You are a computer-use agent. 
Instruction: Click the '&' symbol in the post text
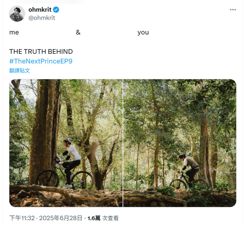coord(78,32)
